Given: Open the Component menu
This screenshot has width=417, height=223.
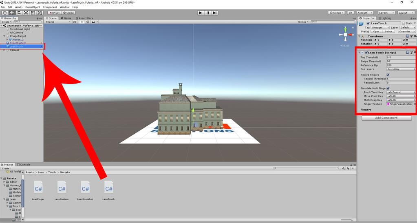Looking at the screenshot, I should click(50, 7).
